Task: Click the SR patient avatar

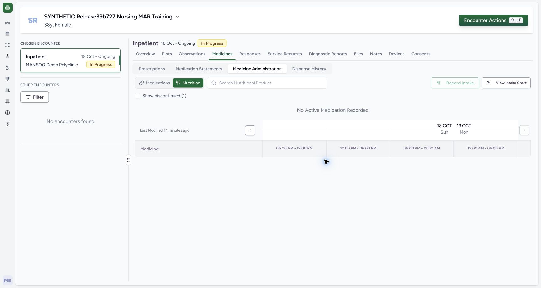Action: pyautogui.click(x=33, y=20)
